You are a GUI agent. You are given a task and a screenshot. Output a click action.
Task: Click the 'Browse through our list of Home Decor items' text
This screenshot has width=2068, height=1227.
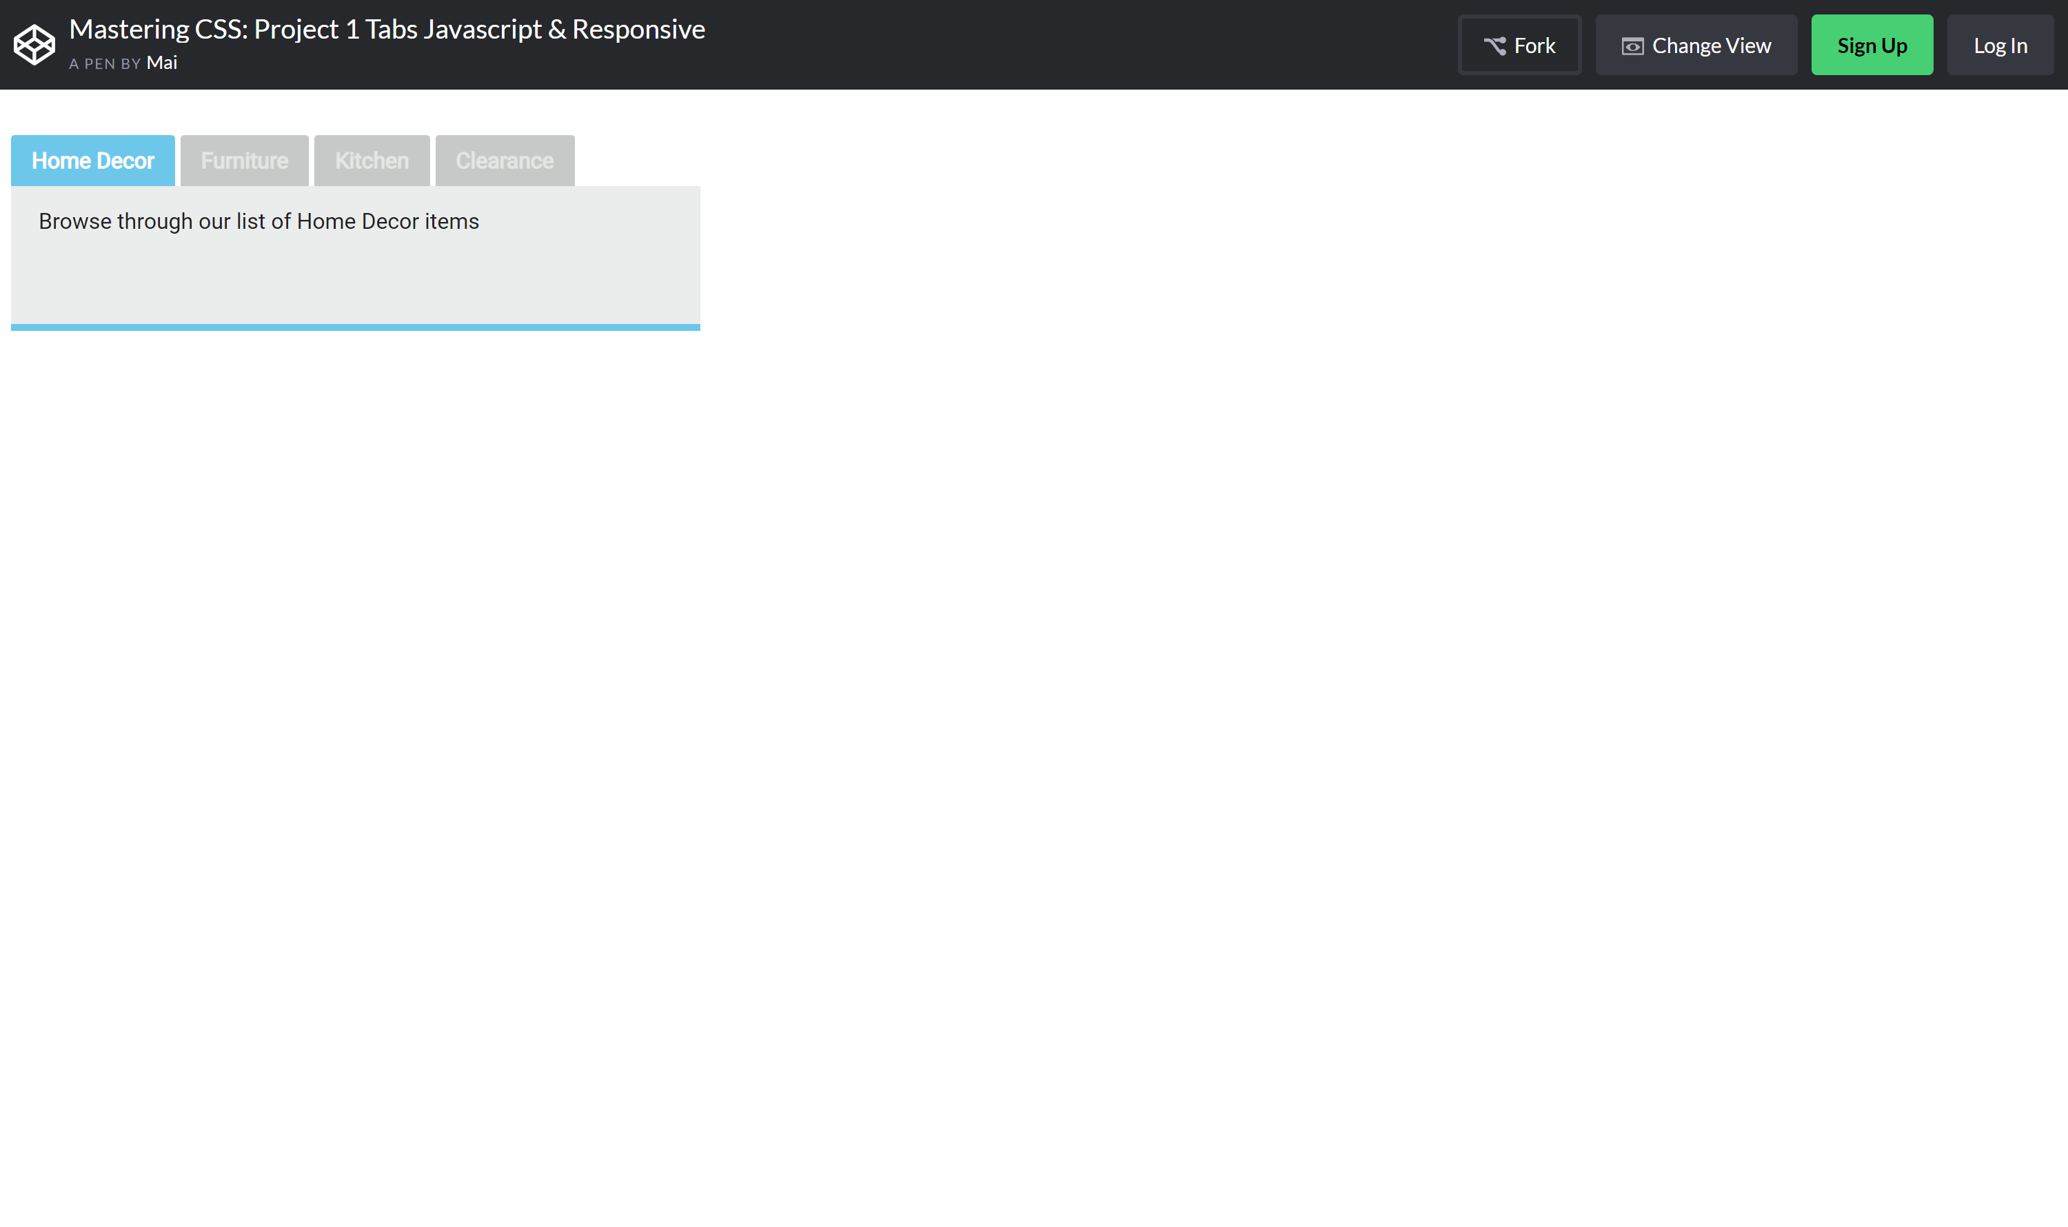258,221
